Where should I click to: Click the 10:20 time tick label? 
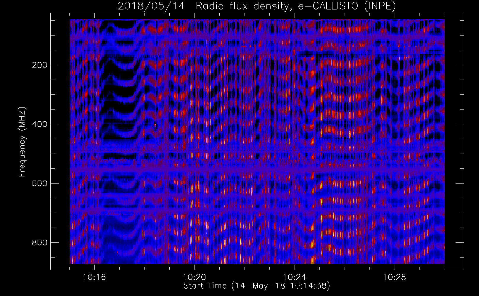click(195, 277)
